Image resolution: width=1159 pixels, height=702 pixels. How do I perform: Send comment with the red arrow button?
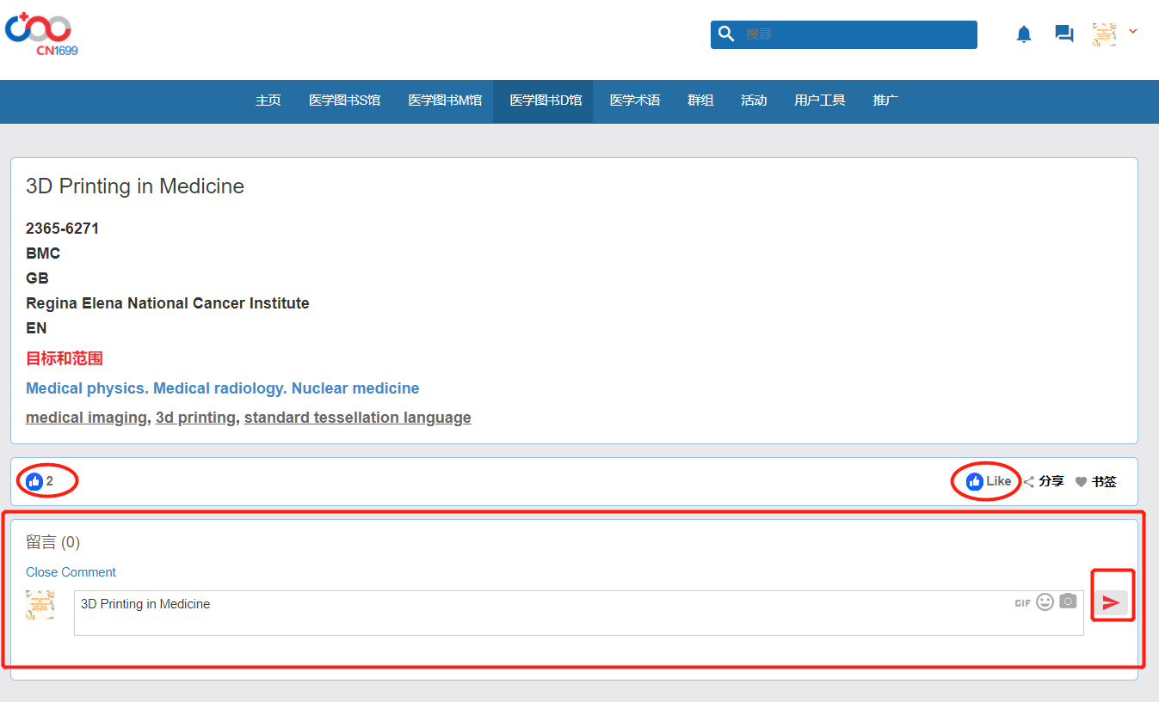(1111, 603)
